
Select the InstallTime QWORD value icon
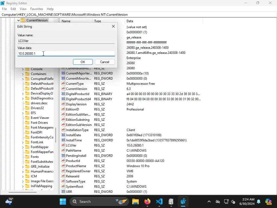(x=63, y=140)
